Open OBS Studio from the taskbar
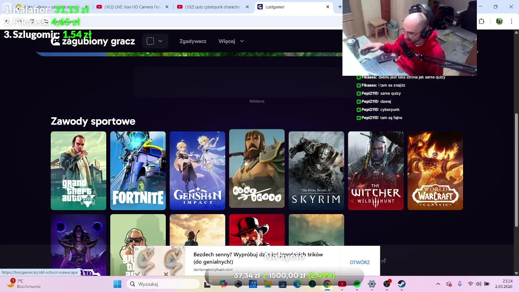519x292 pixels. click(387, 284)
